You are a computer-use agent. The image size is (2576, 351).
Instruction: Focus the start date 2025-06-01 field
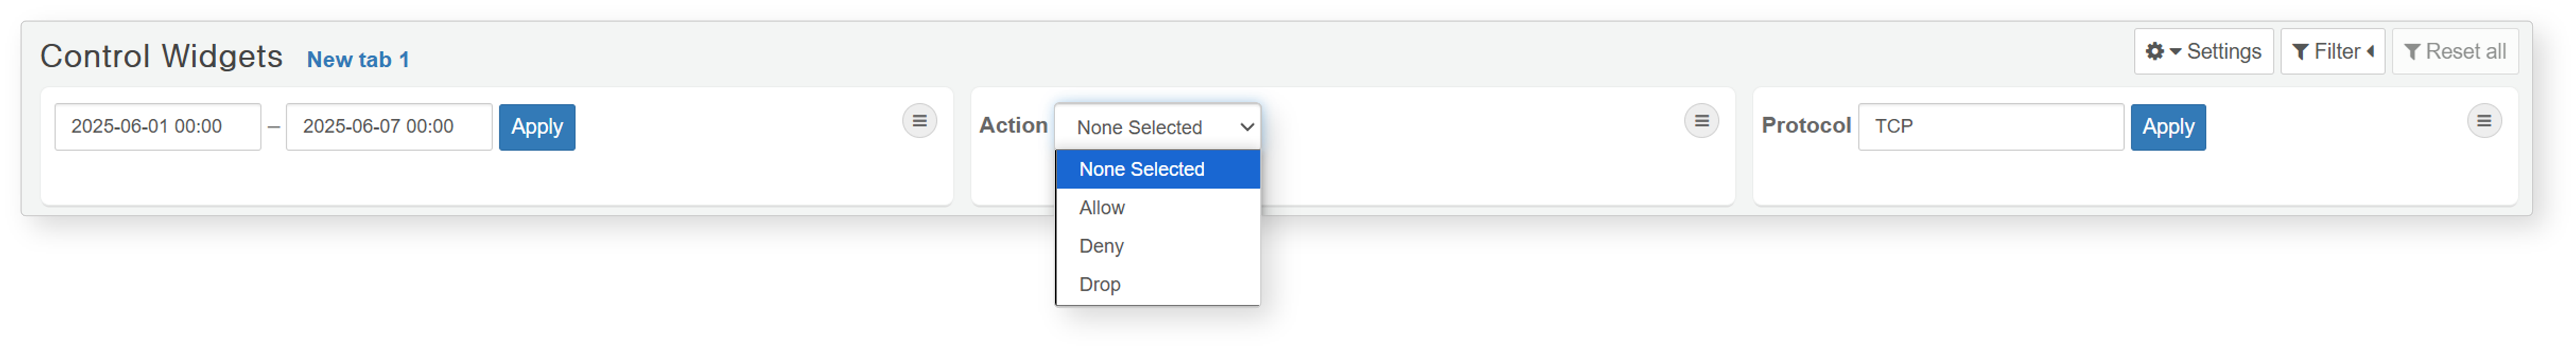tap(158, 127)
